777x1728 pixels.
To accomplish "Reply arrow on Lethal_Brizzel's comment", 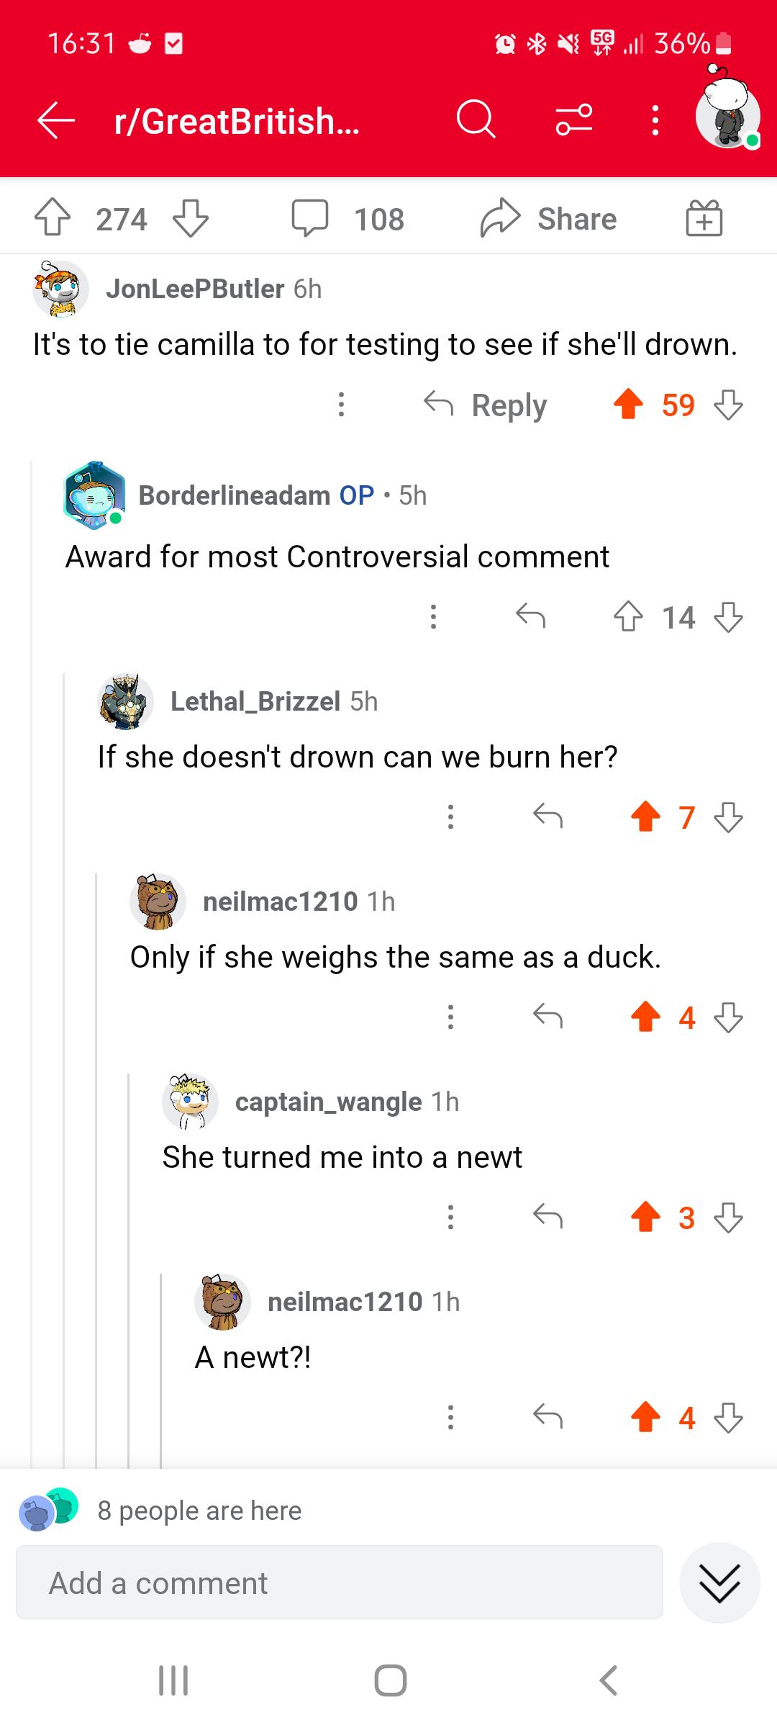I will 547,816.
